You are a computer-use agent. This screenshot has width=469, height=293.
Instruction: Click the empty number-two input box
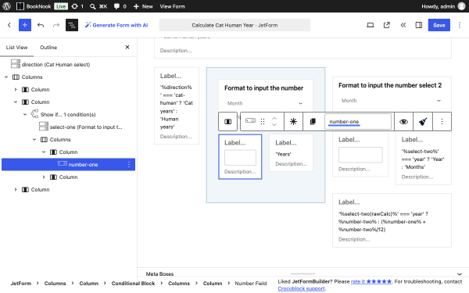pyautogui.click(x=360, y=155)
